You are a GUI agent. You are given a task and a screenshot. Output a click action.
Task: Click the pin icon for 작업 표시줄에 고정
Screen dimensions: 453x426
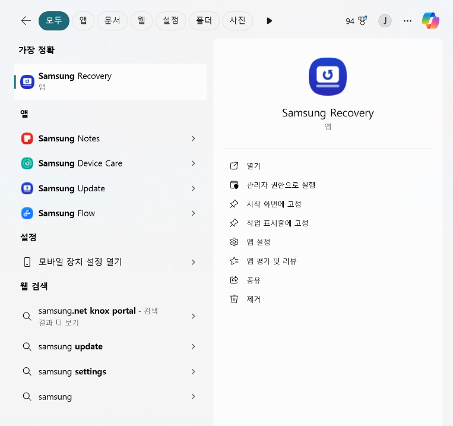tap(234, 223)
